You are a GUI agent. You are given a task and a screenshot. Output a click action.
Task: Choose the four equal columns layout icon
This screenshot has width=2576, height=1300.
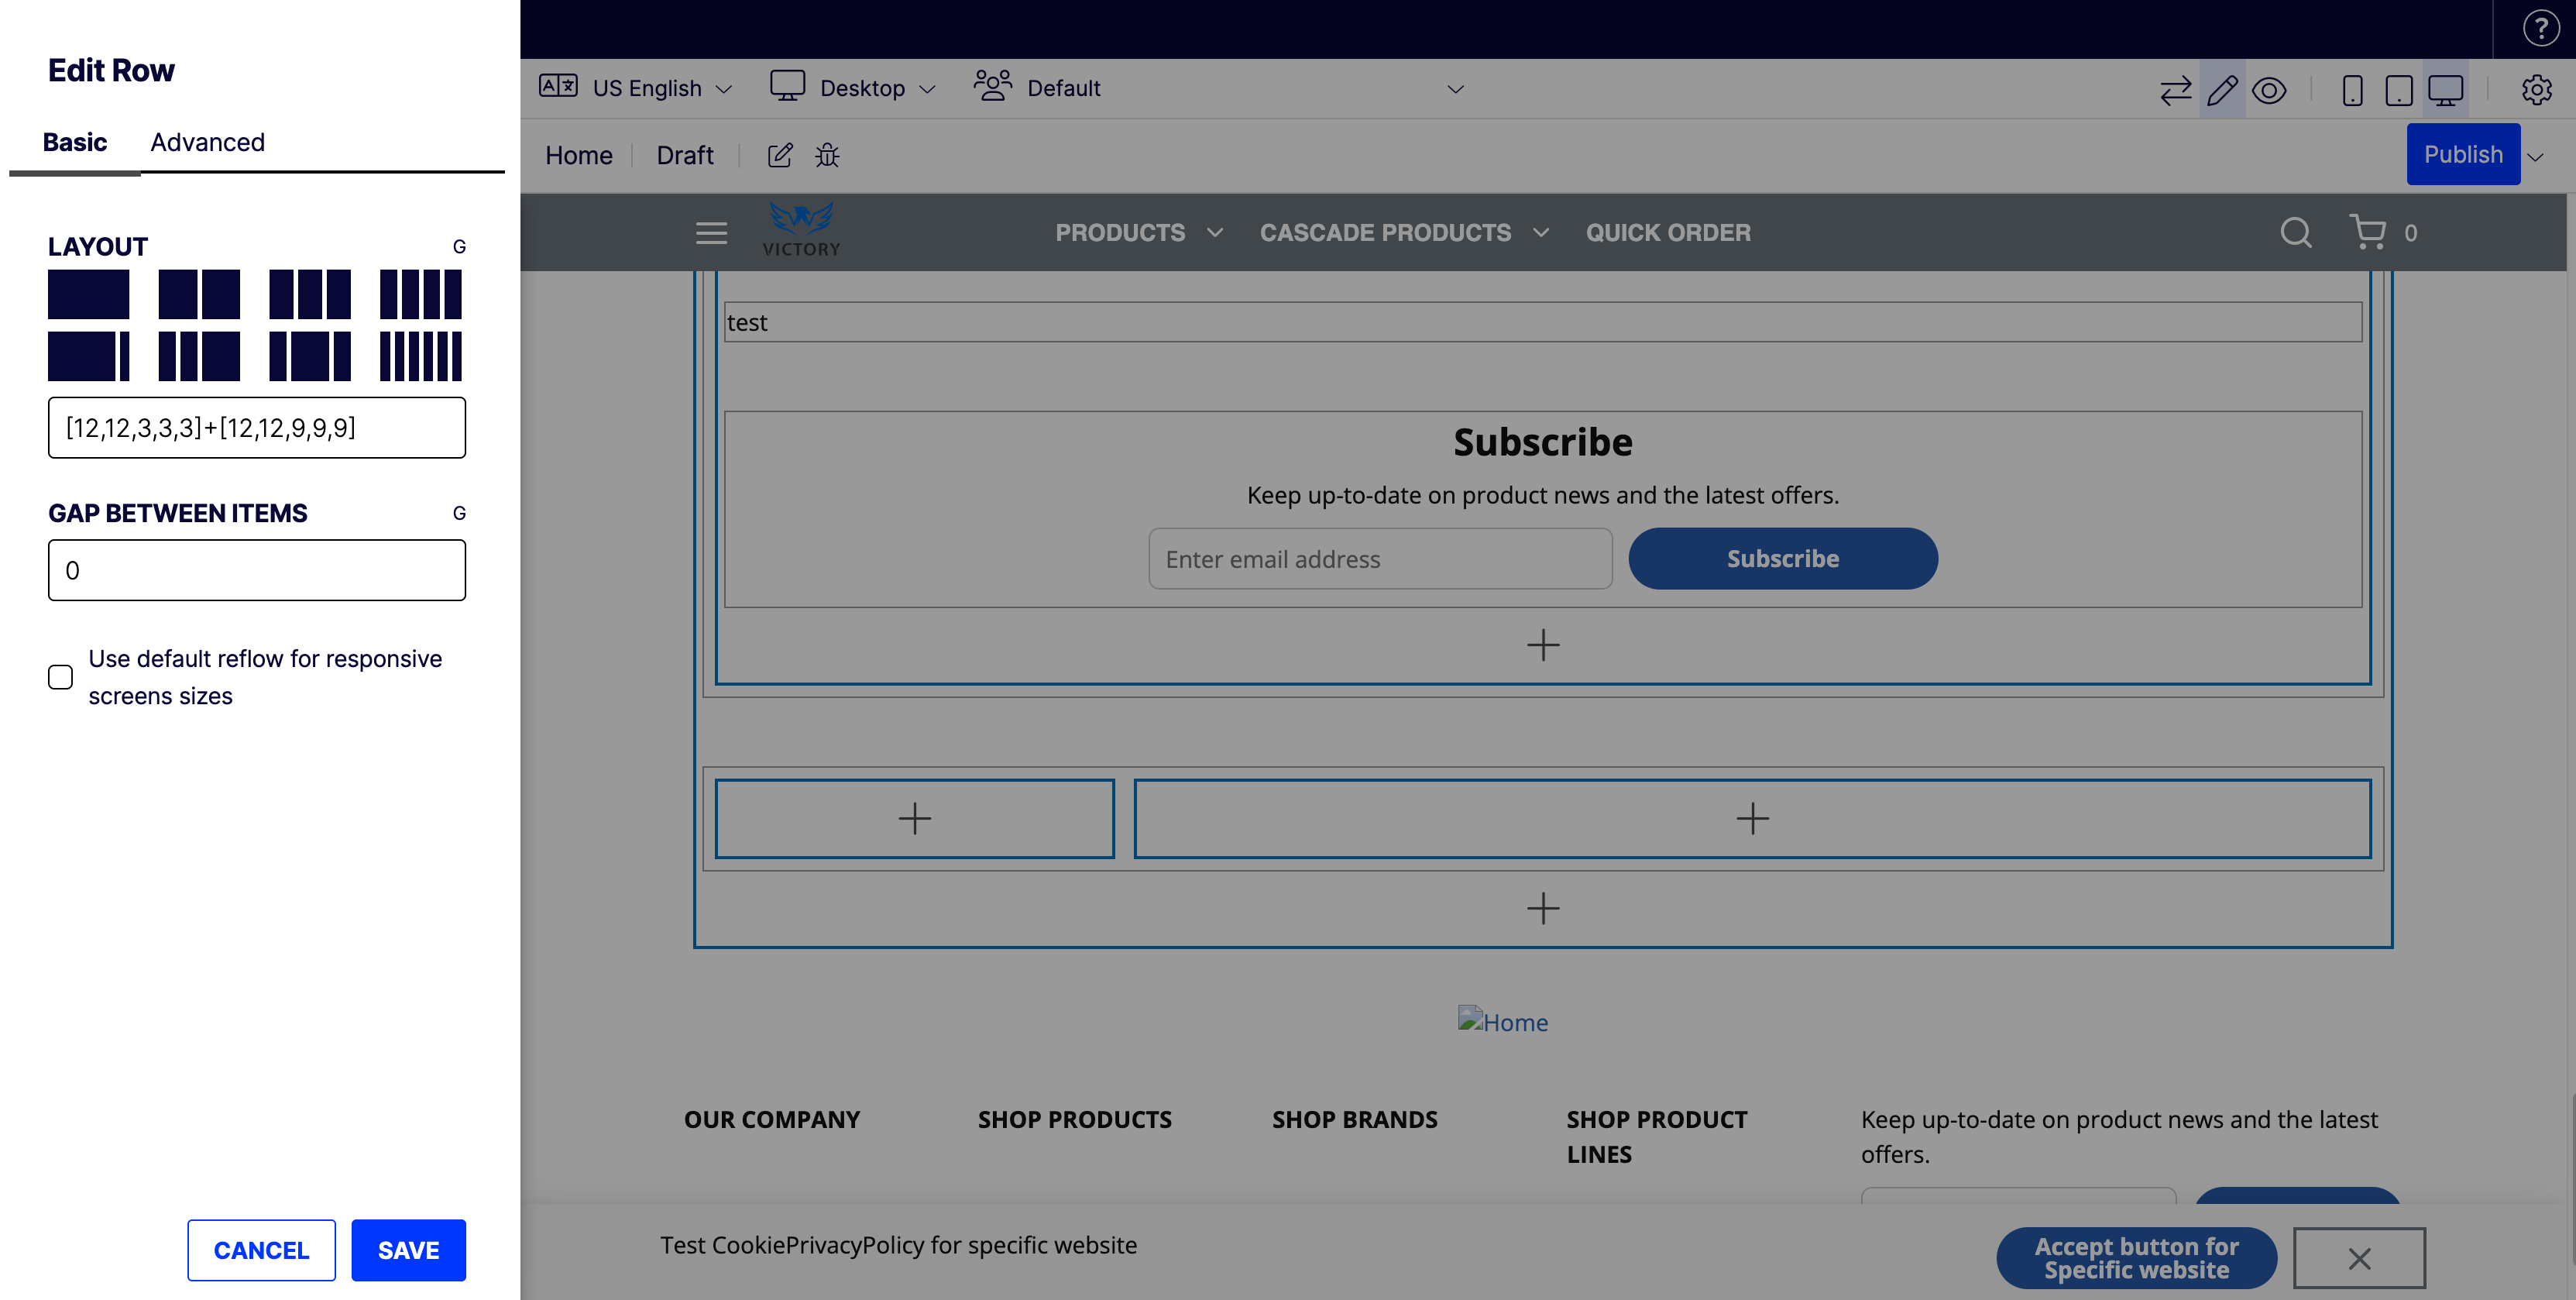point(420,294)
